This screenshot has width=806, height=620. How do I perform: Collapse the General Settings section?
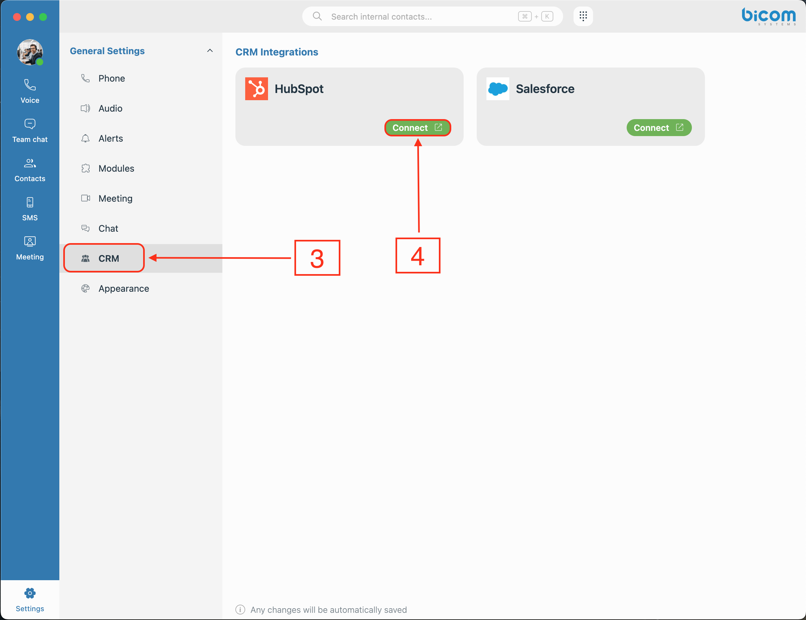[x=210, y=51]
